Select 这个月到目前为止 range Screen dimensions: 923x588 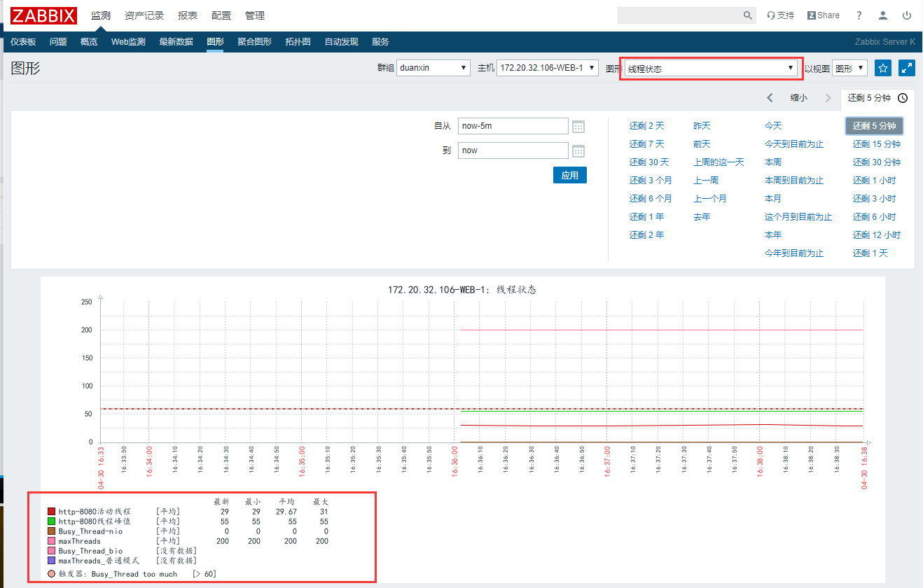(x=798, y=217)
